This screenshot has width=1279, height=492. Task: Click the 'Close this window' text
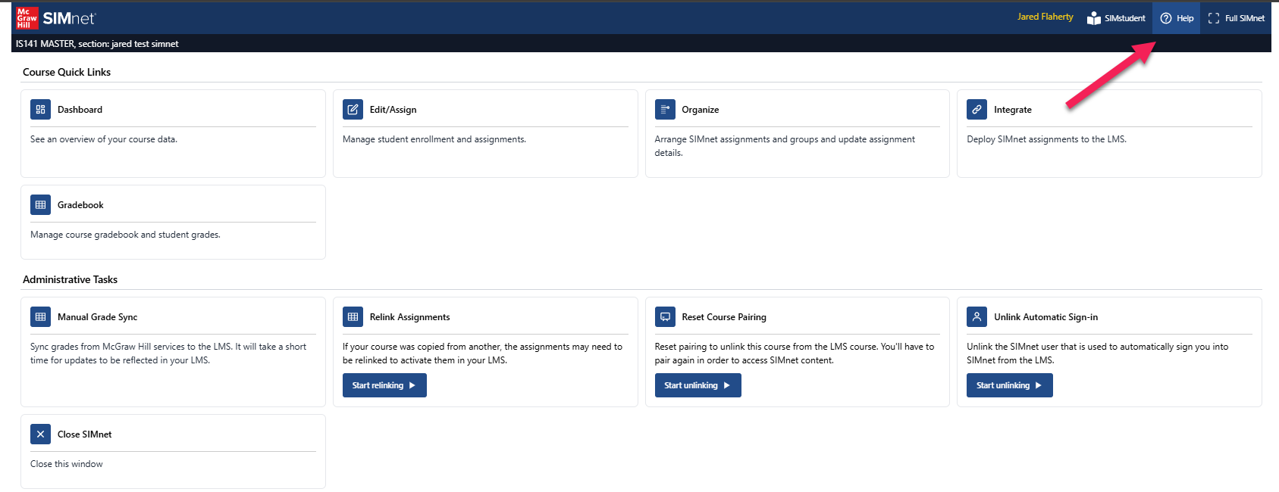tap(67, 464)
